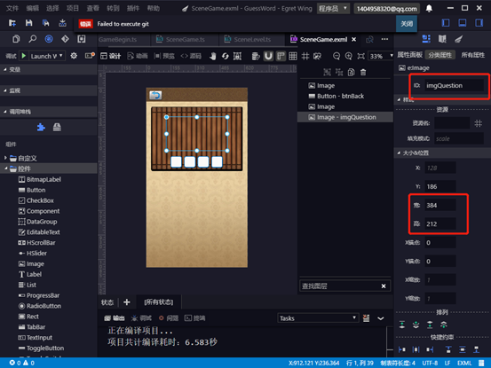Click the zoom out magnifier icon

(337, 56)
